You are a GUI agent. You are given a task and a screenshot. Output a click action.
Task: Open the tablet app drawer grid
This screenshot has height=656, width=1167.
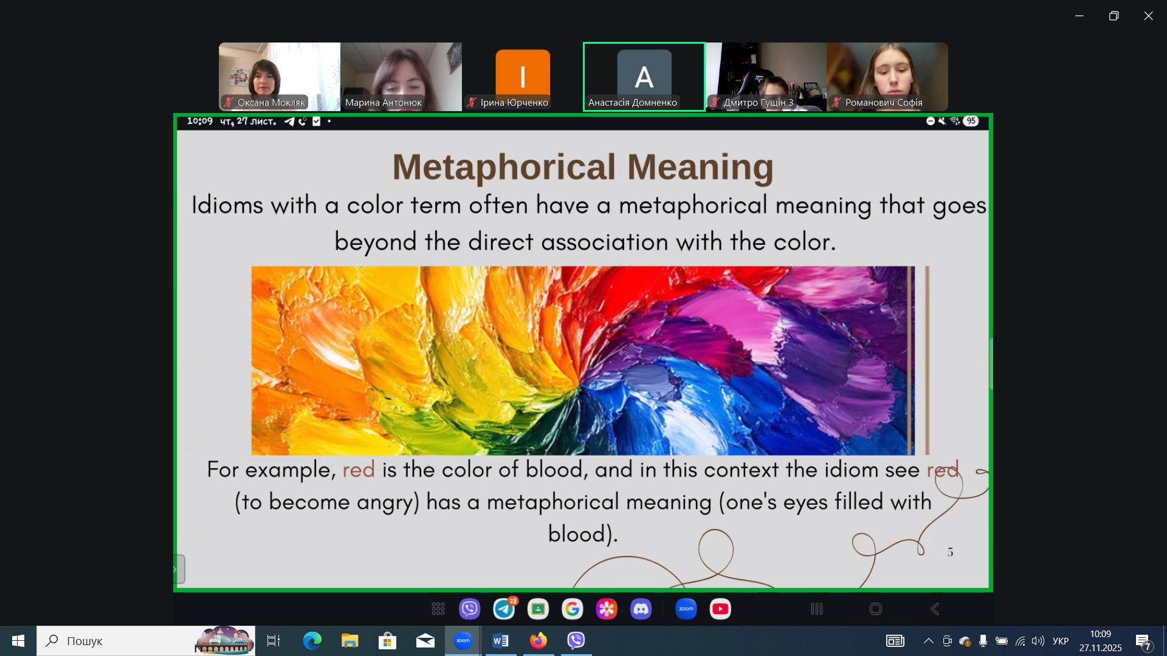click(x=438, y=609)
